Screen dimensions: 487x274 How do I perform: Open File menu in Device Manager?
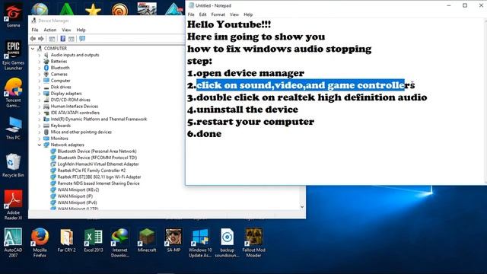pos(35,30)
